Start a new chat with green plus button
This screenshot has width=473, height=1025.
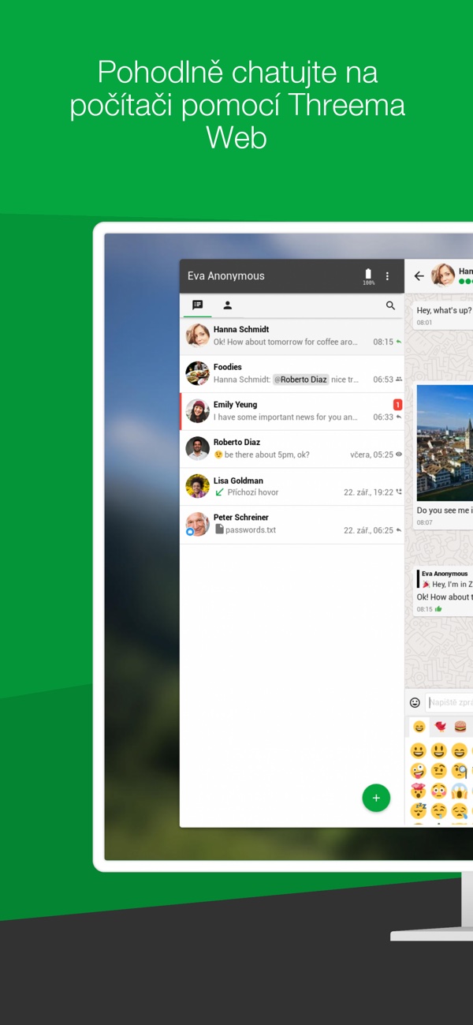pos(376,799)
